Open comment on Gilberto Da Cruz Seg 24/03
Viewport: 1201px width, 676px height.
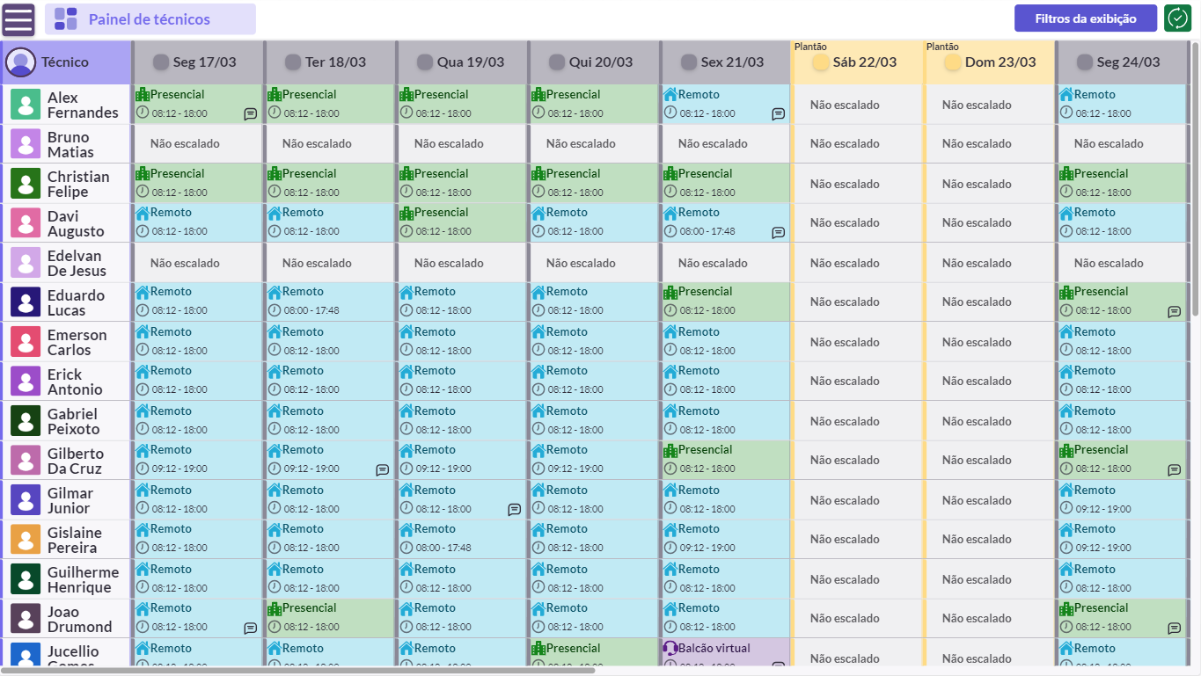pos(1174,469)
